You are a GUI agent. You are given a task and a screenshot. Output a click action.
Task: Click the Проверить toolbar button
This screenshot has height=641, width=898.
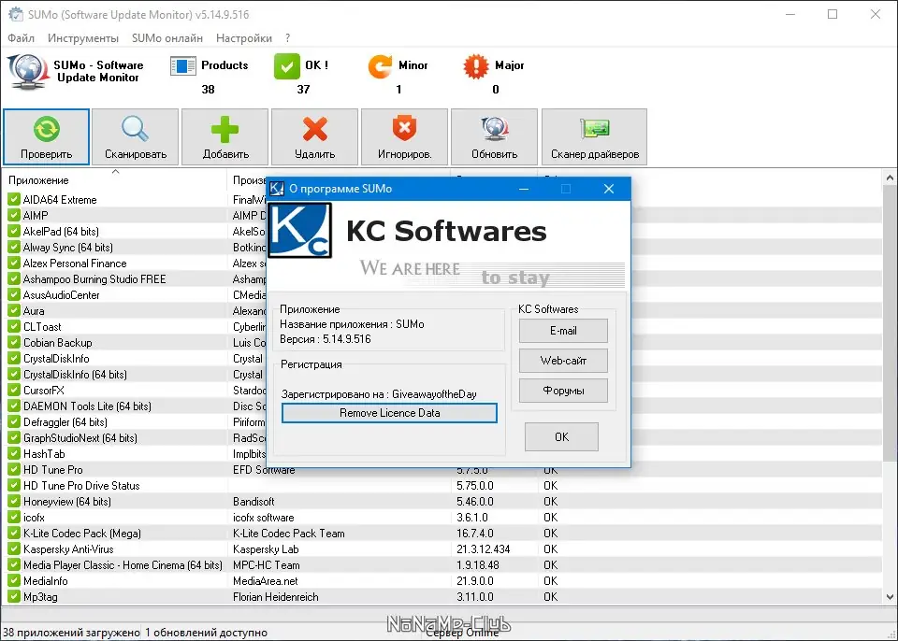pos(47,136)
